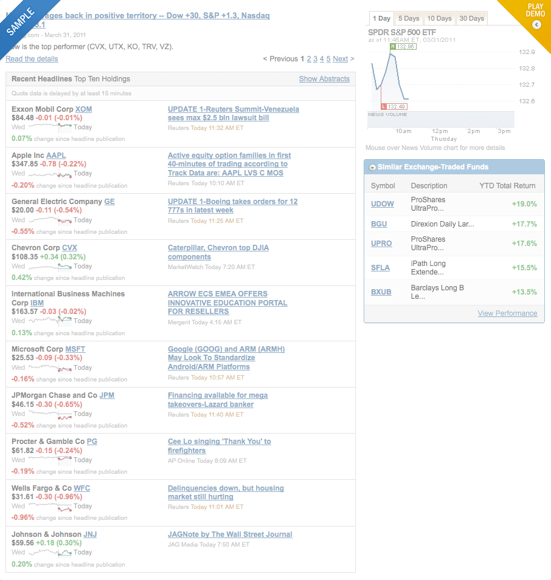This screenshot has width=551, height=580.
Task: Open the UDOW fund symbol link
Action: [383, 204]
